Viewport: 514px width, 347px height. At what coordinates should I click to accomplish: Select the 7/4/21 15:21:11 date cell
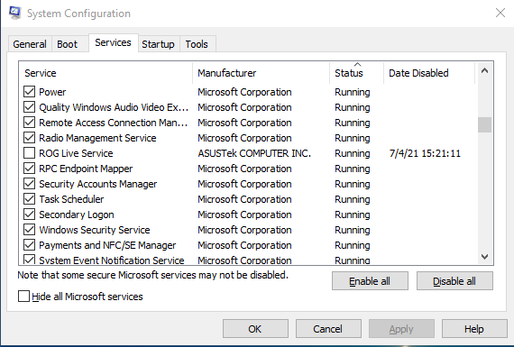[425, 153]
